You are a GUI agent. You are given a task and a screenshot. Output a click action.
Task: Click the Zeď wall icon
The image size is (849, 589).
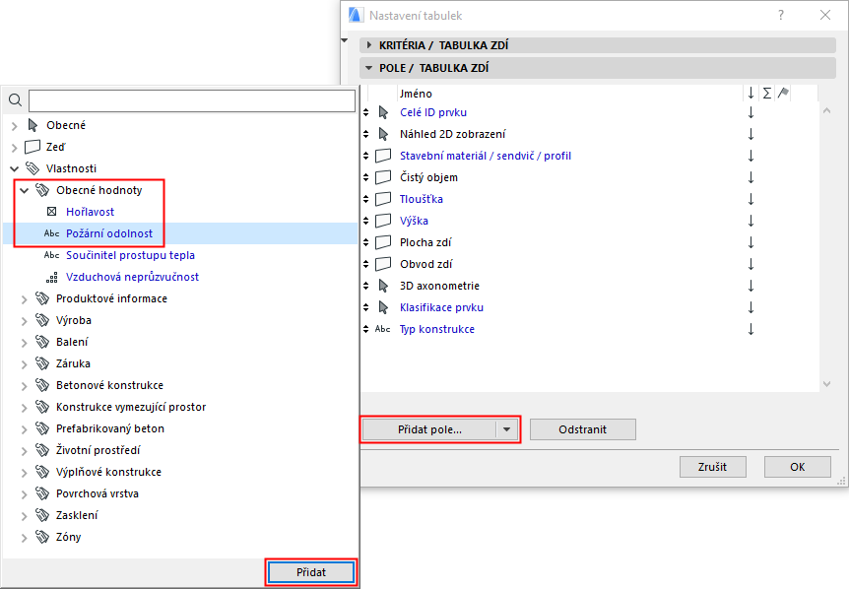pyautogui.click(x=33, y=147)
